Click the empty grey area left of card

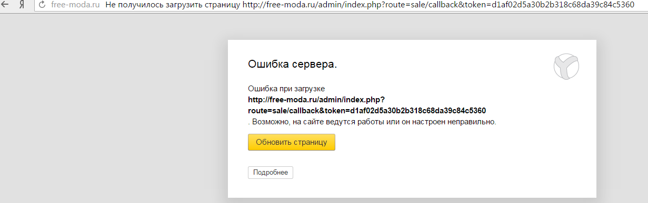[x=113, y=115]
